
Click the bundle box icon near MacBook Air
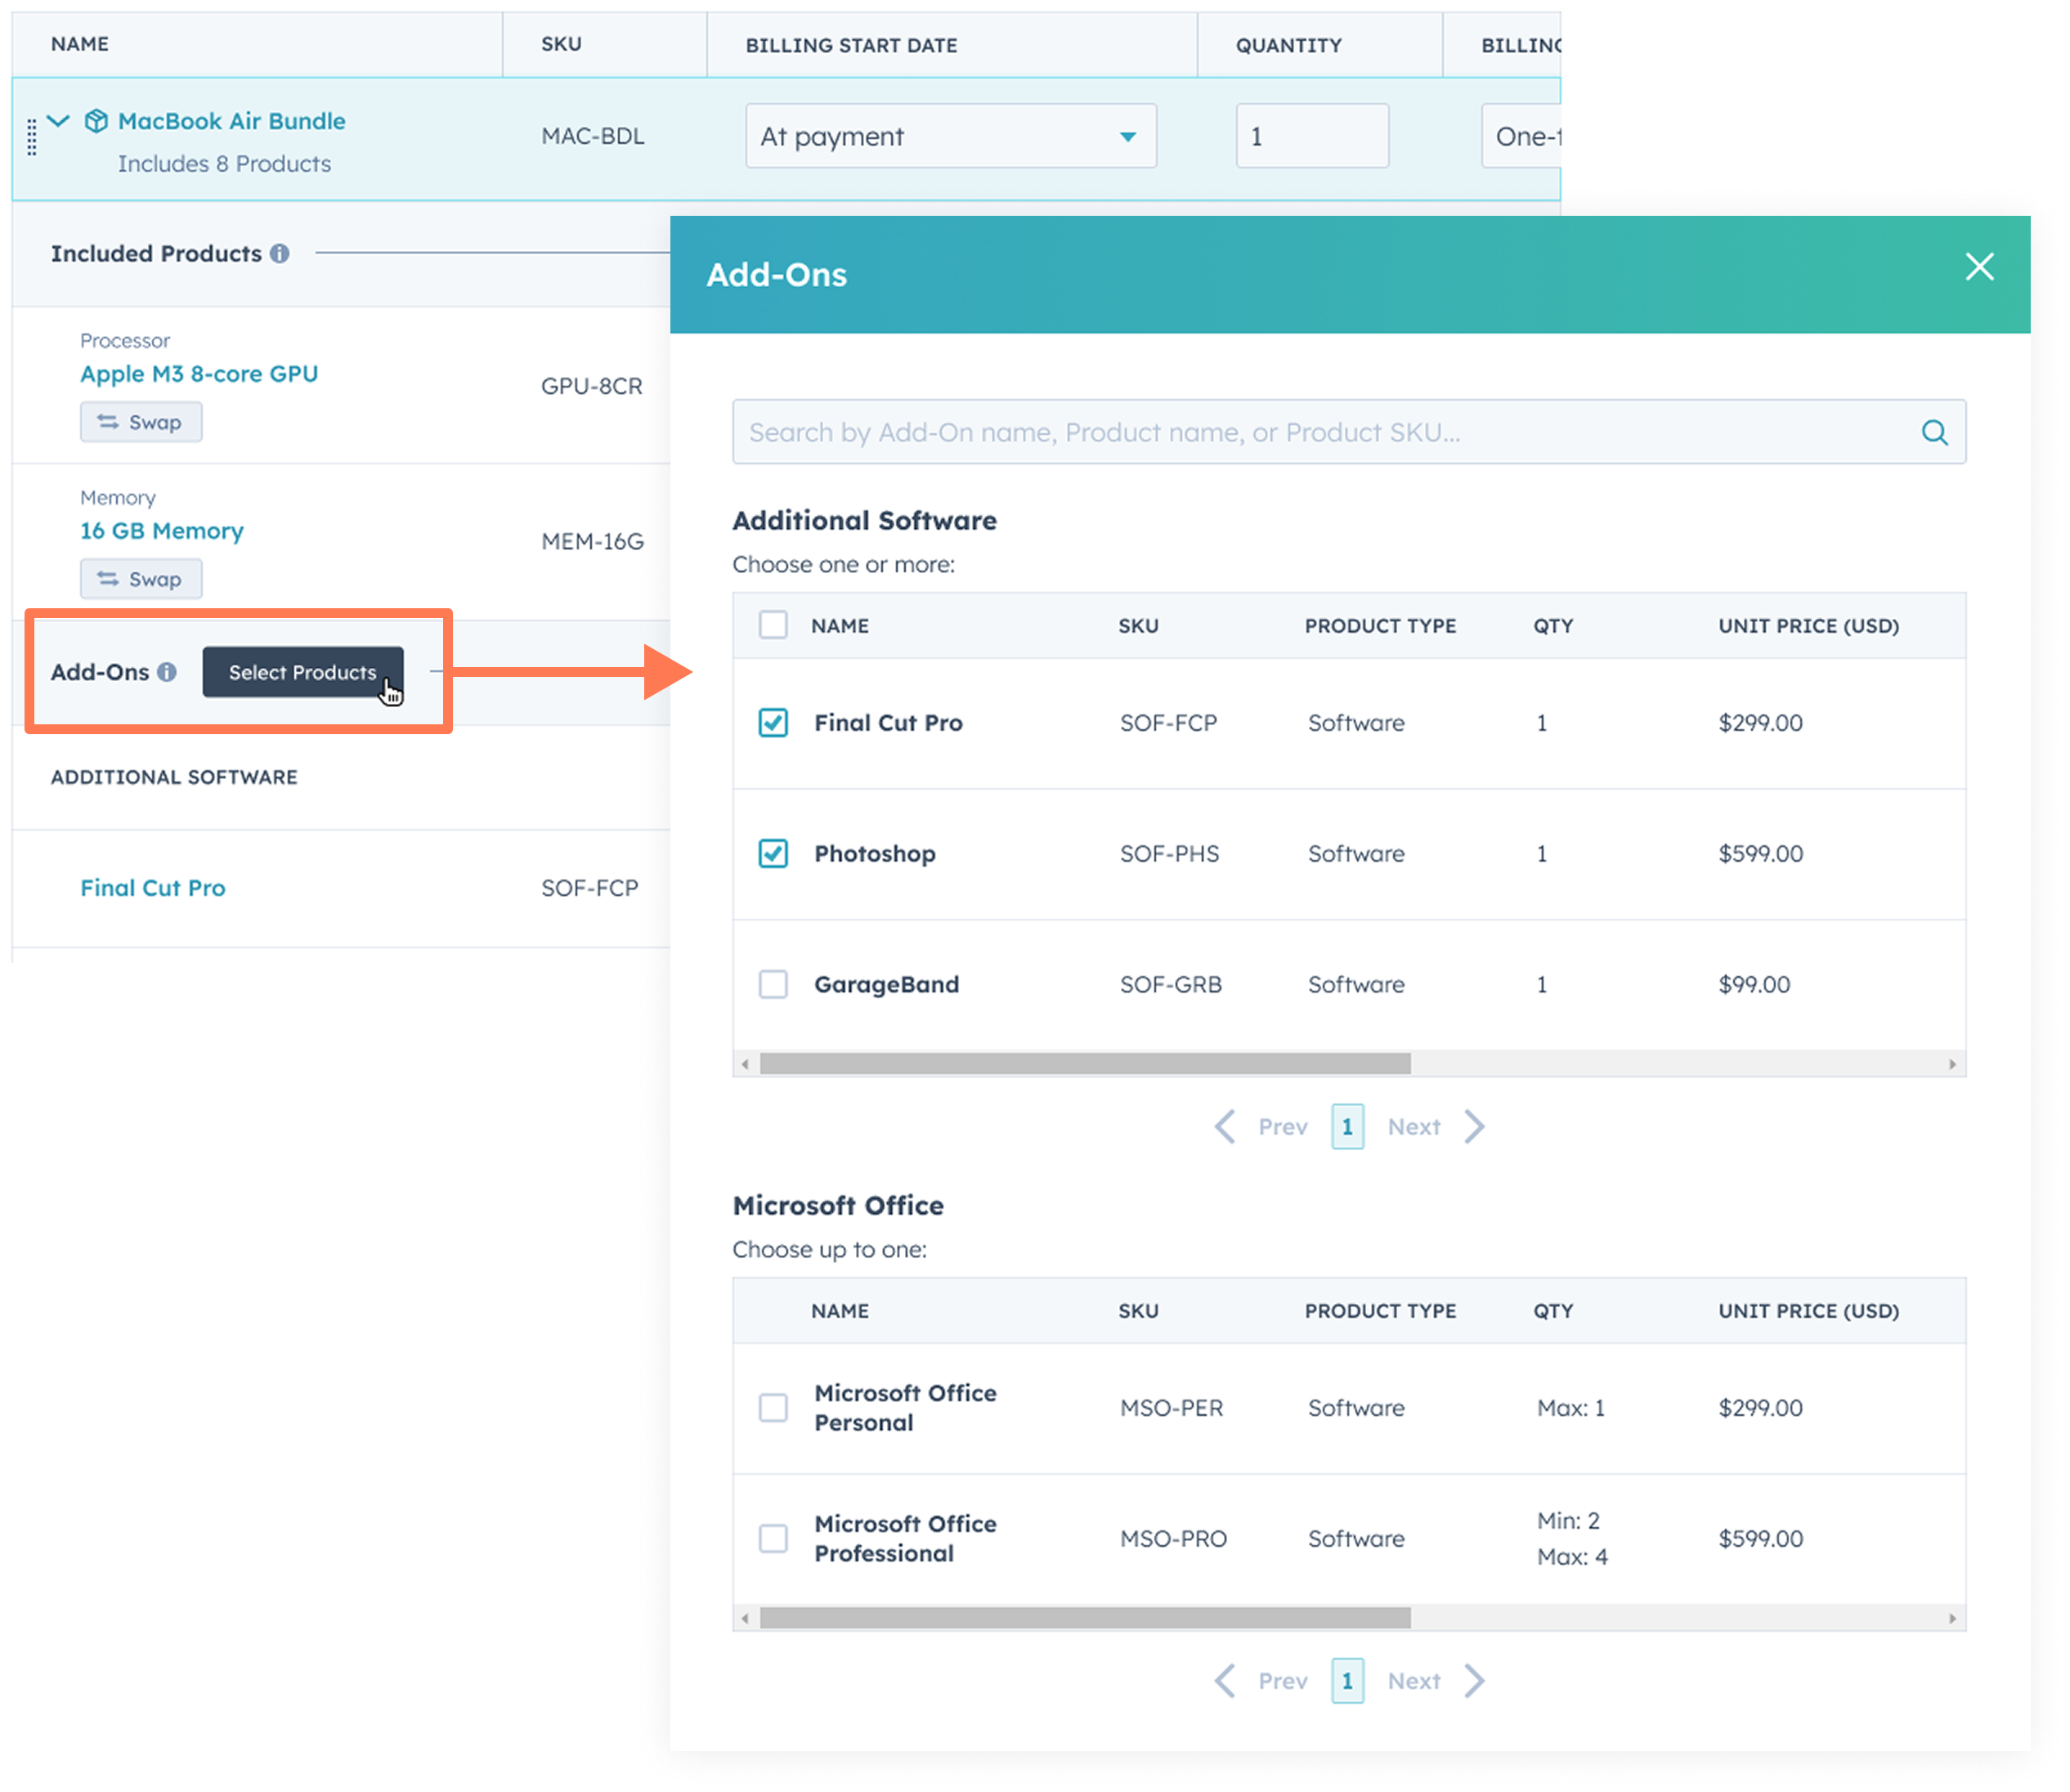click(96, 121)
